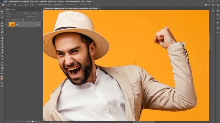Open the Edit Toolbar three-dots button
The height and width of the screenshot is (123, 220).
pos(2,73)
